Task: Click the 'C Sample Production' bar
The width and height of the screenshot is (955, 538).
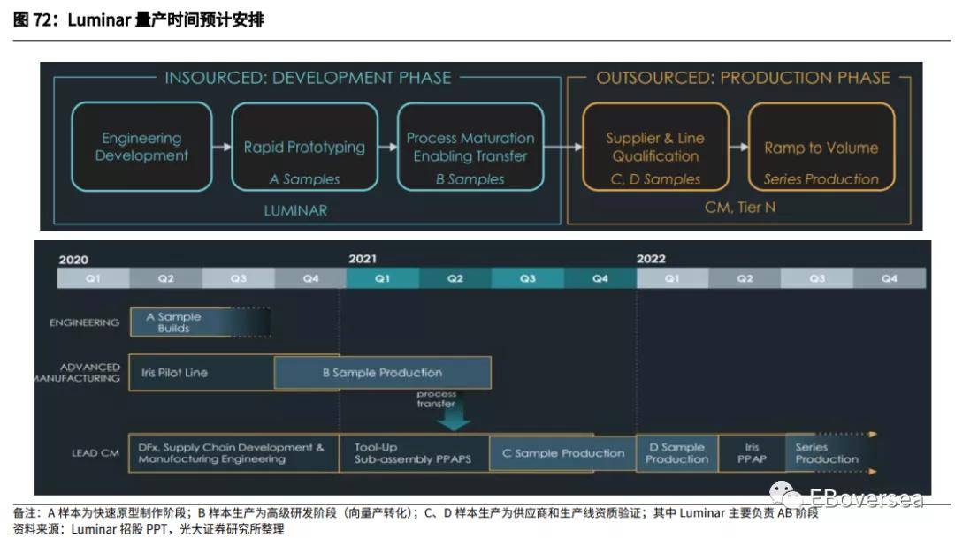Action: click(x=562, y=453)
